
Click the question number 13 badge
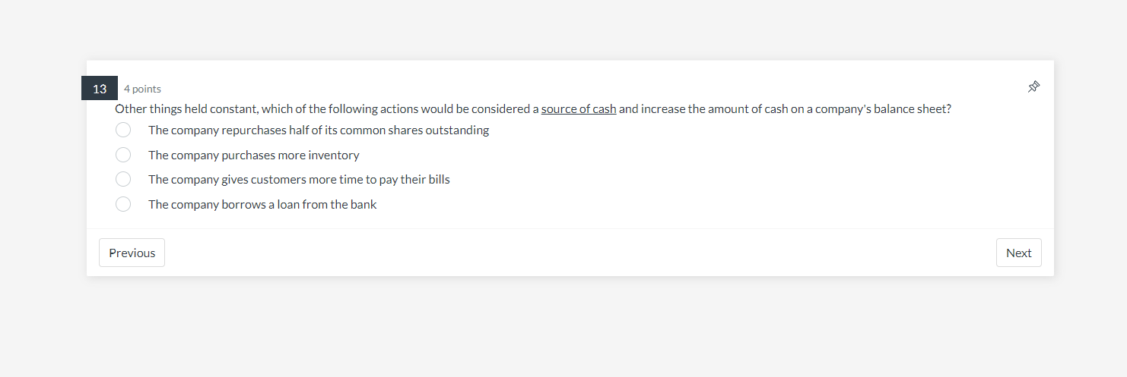coord(100,89)
